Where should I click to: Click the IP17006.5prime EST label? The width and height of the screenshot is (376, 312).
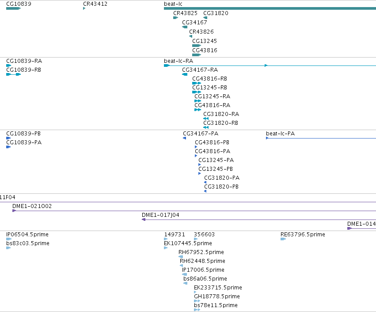203,270
